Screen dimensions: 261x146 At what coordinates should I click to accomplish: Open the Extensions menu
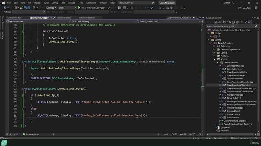pos(91,3)
